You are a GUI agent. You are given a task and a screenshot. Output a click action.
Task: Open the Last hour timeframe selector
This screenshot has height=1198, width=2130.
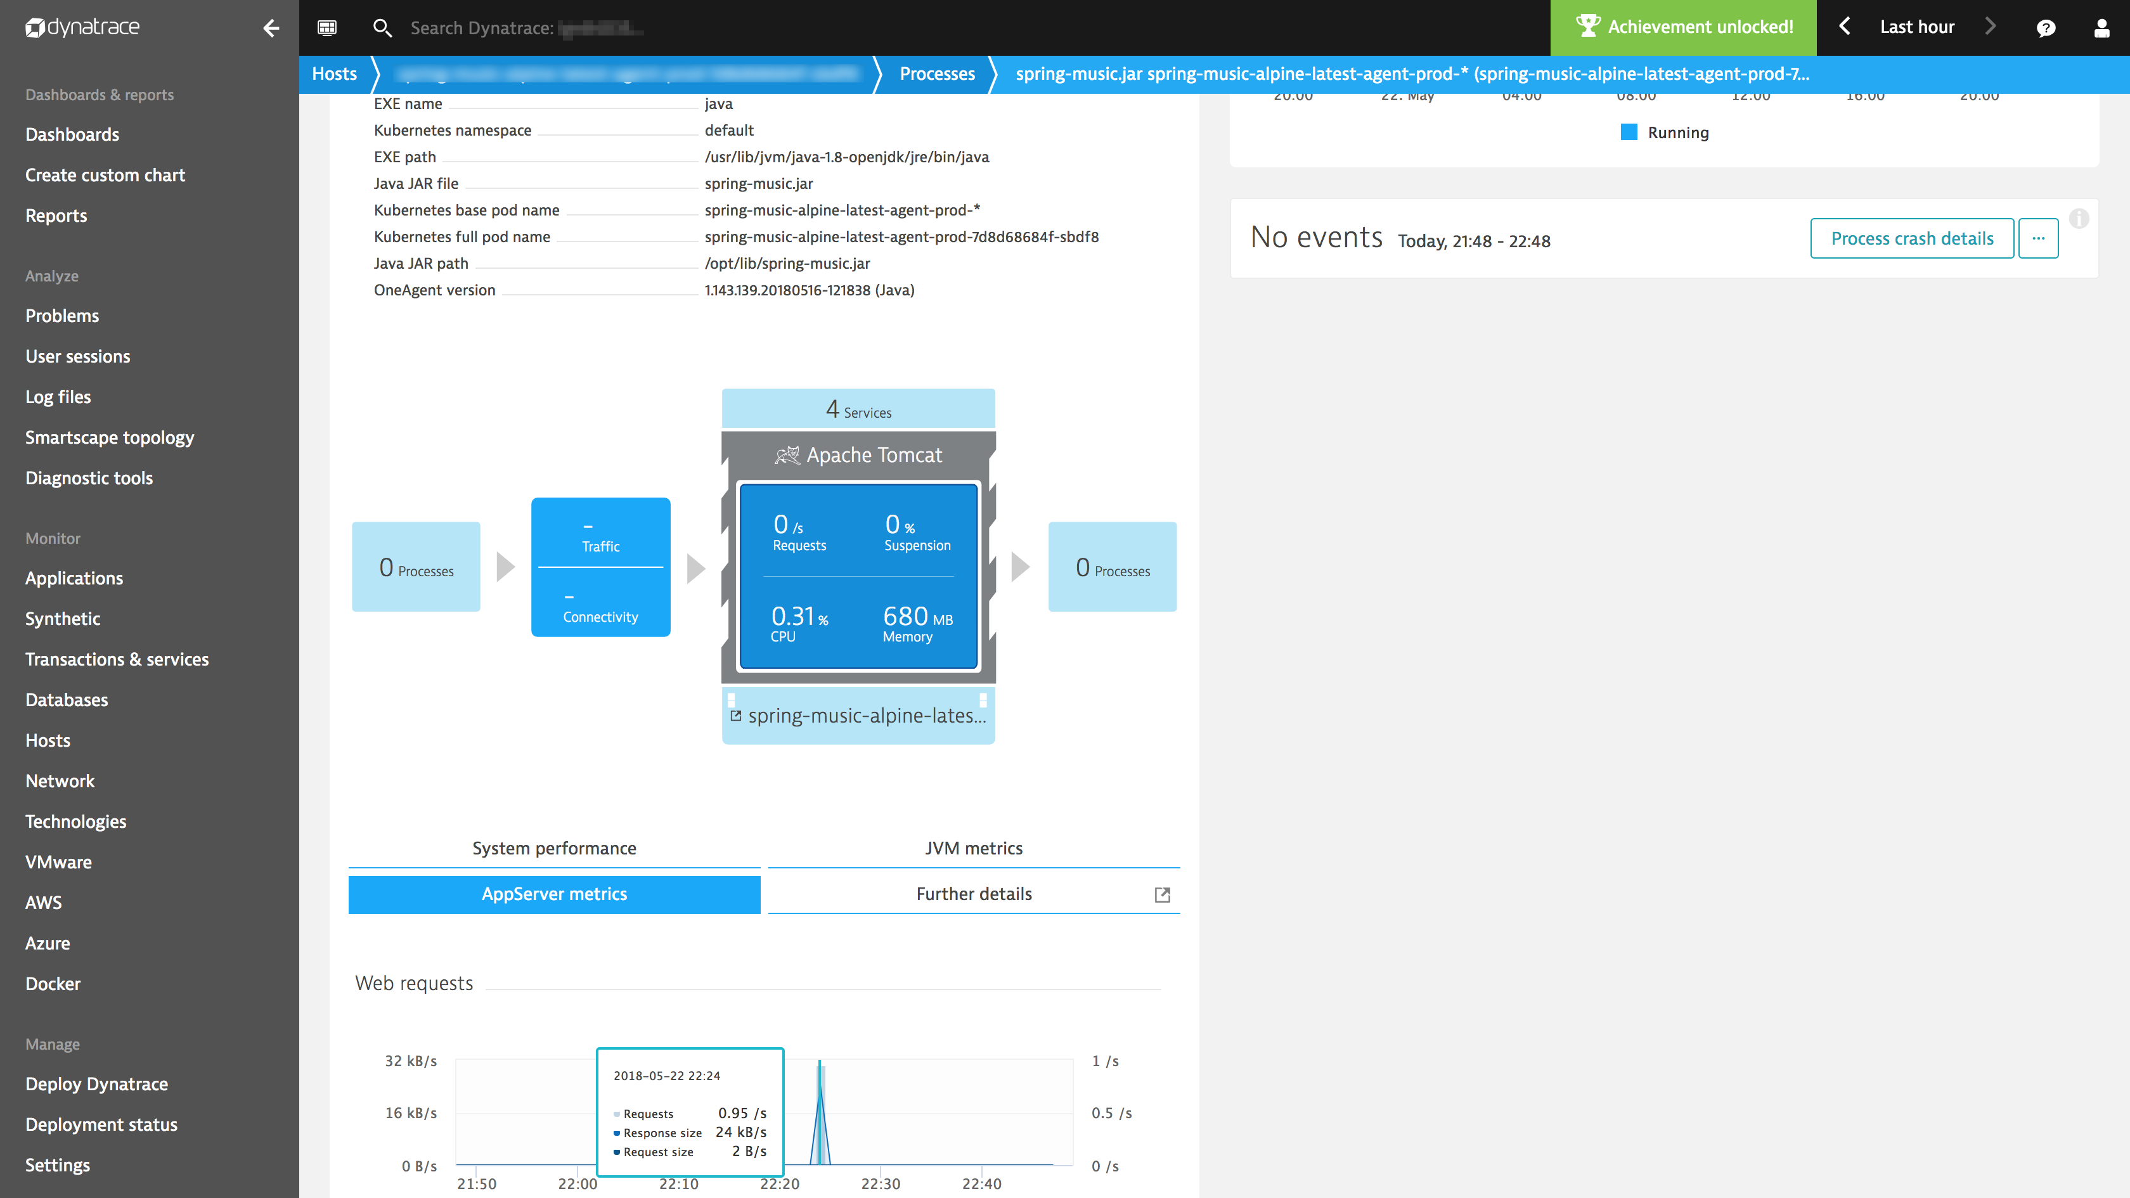[x=1916, y=27]
